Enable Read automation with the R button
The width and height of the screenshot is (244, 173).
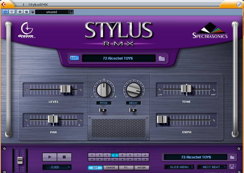[20, 12]
